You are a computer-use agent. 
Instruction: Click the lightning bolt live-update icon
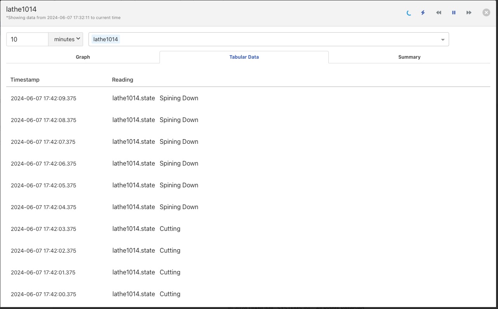click(423, 12)
